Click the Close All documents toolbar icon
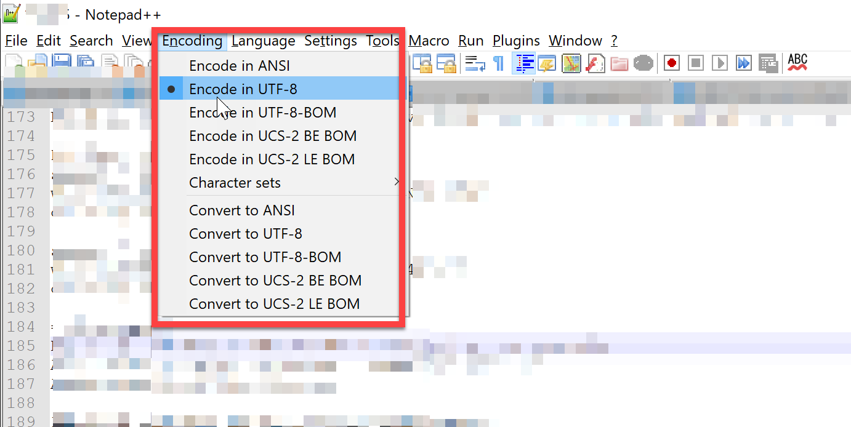851x427 pixels. (133, 63)
